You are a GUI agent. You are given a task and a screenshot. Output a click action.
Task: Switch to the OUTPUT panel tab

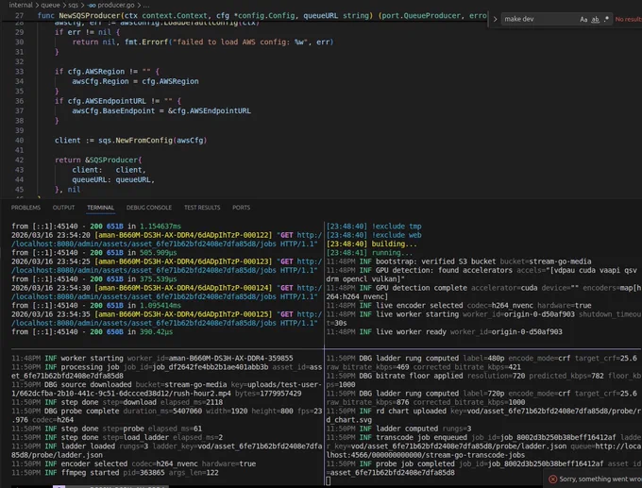(63, 208)
